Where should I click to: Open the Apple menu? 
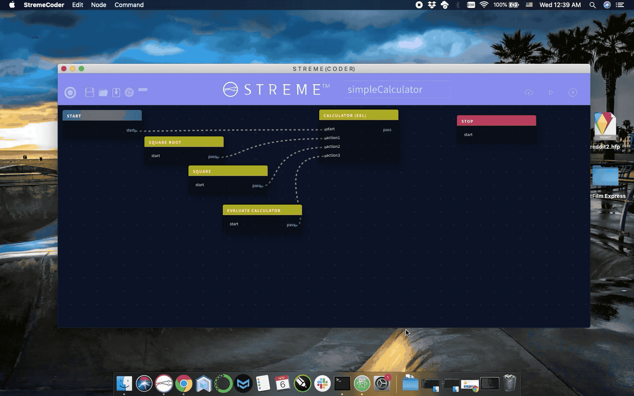12,5
